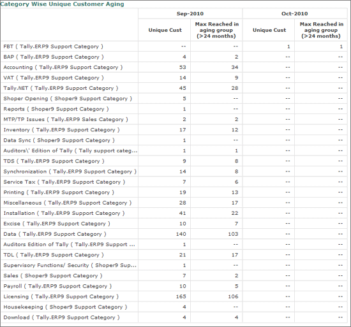Click the Max Reached header under Oct-2010
The height and width of the screenshot is (327, 351).
(322, 30)
